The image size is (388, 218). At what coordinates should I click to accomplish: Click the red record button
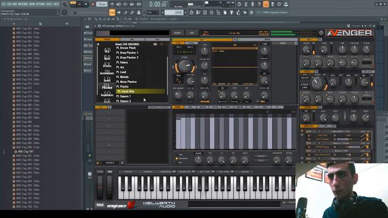tap(93, 4)
